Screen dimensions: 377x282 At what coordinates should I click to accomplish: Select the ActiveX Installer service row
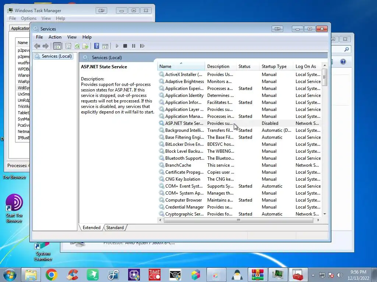click(239, 75)
